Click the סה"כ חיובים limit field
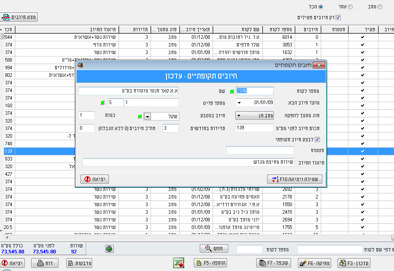 (87, 128)
